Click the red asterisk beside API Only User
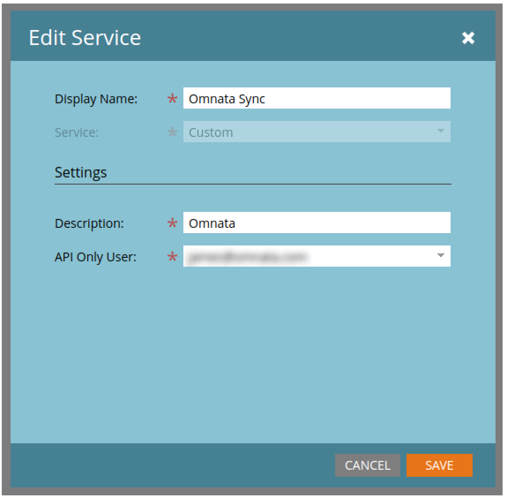The height and width of the screenshot is (498, 507). (172, 257)
